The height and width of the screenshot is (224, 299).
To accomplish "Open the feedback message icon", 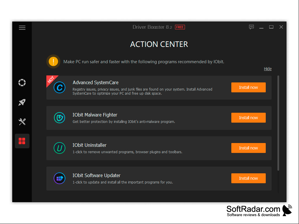I will pos(251,27).
